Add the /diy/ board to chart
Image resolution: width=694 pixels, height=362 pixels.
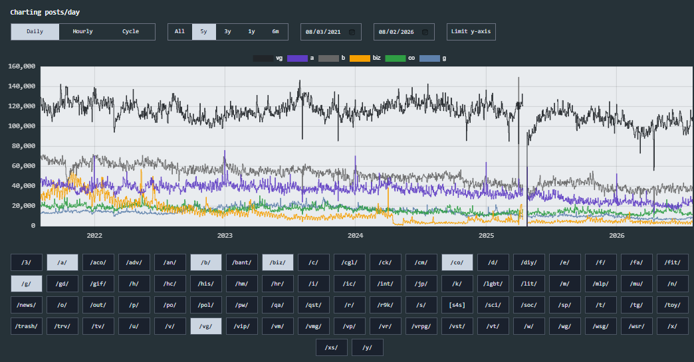529,262
